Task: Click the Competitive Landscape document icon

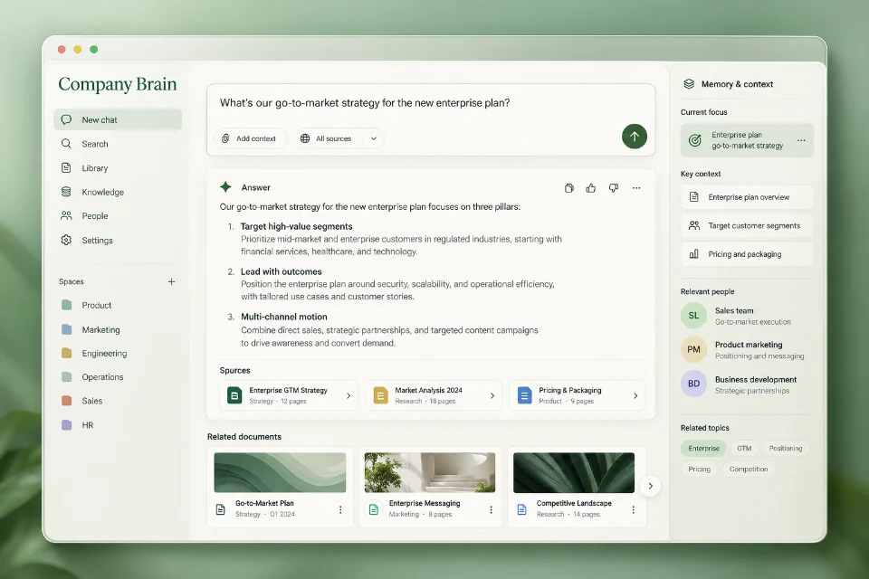Action: 521,509
